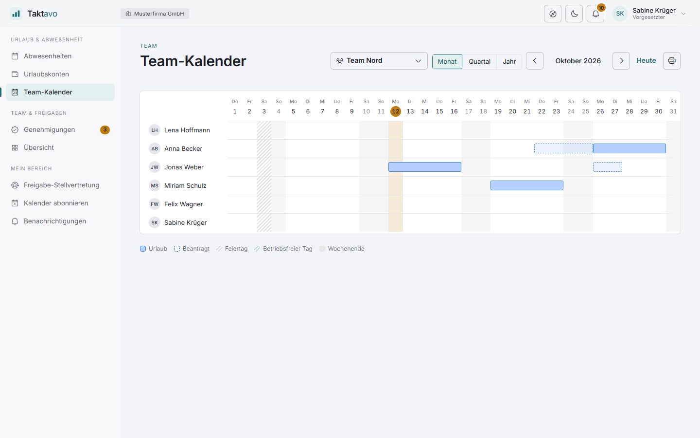Click the Beantragt legend swatch
Image resolution: width=700 pixels, height=438 pixels.
[x=177, y=249]
